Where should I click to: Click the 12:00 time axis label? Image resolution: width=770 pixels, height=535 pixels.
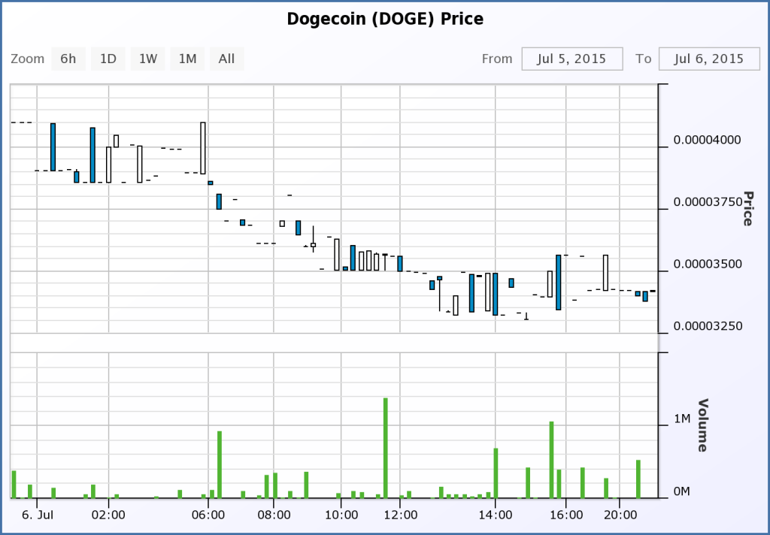click(400, 515)
